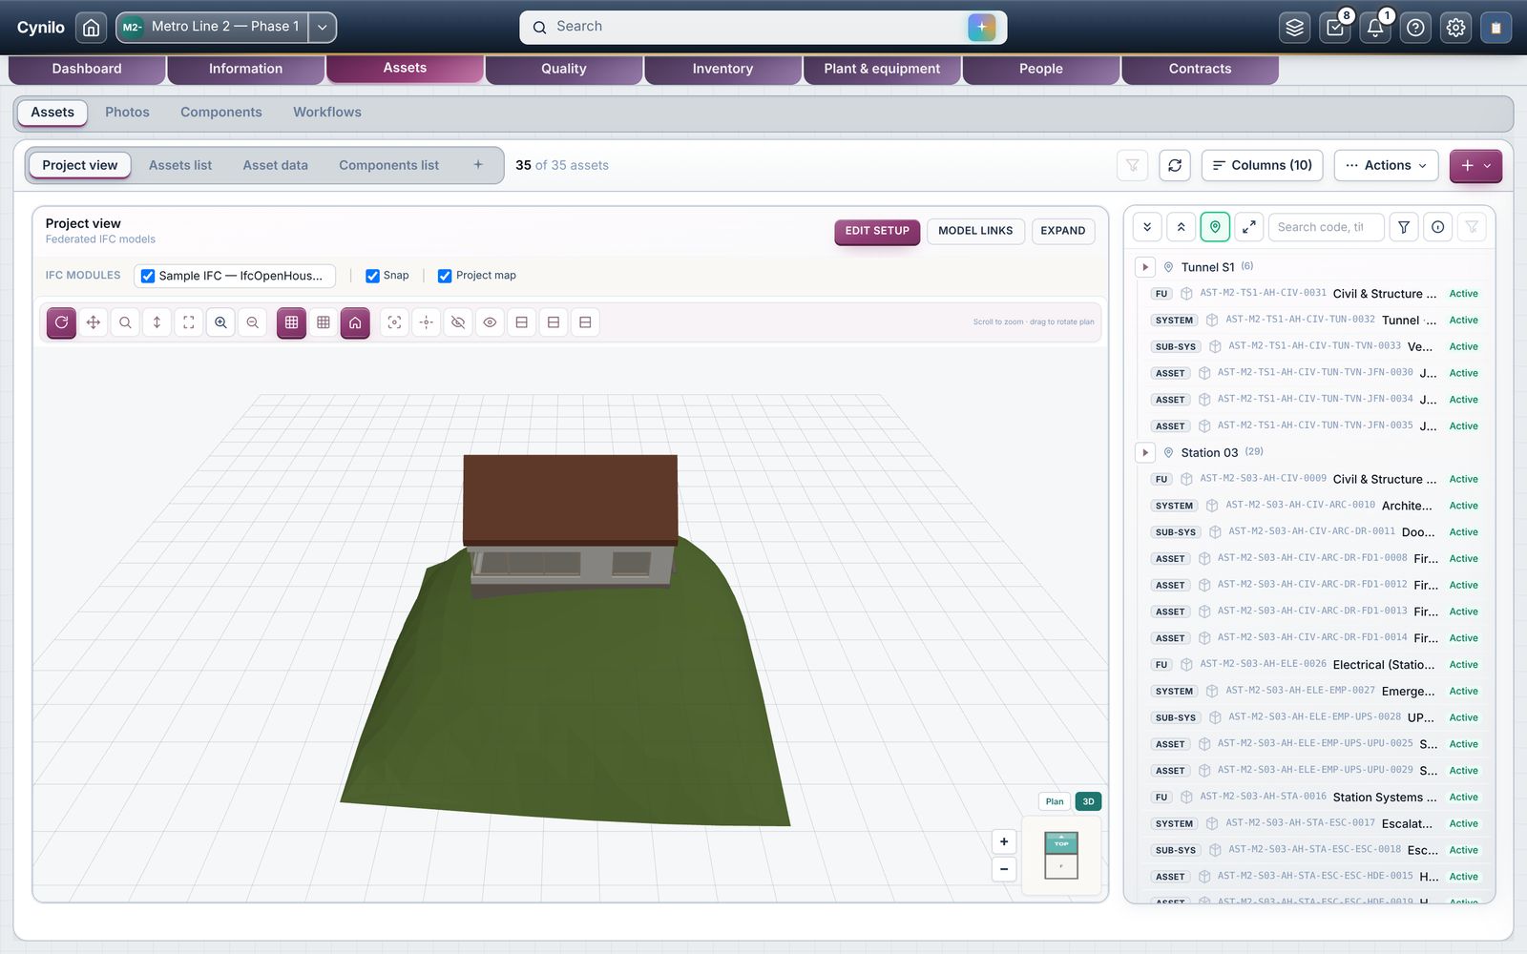The height and width of the screenshot is (954, 1527).
Task: Uncheck the Snap checkbox
Action: (x=372, y=276)
